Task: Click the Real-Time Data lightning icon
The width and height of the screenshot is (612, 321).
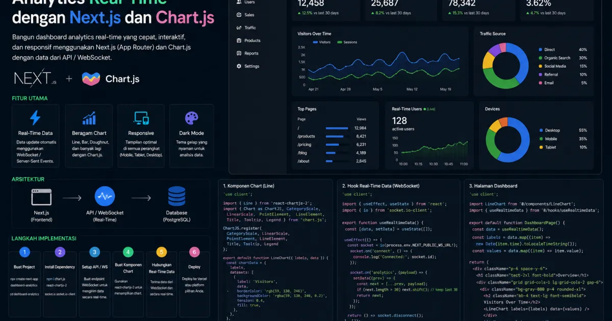Action: tap(35, 118)
